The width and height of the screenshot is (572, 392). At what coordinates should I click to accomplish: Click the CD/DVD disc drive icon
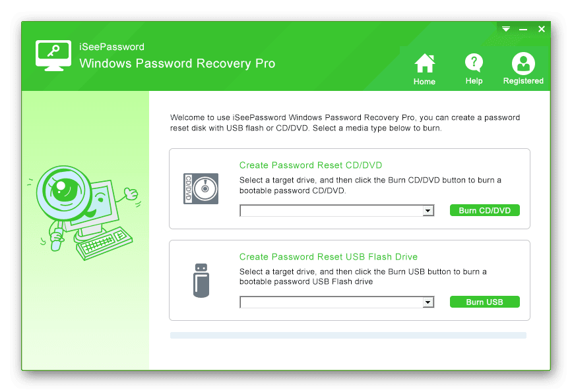[201, 188]
